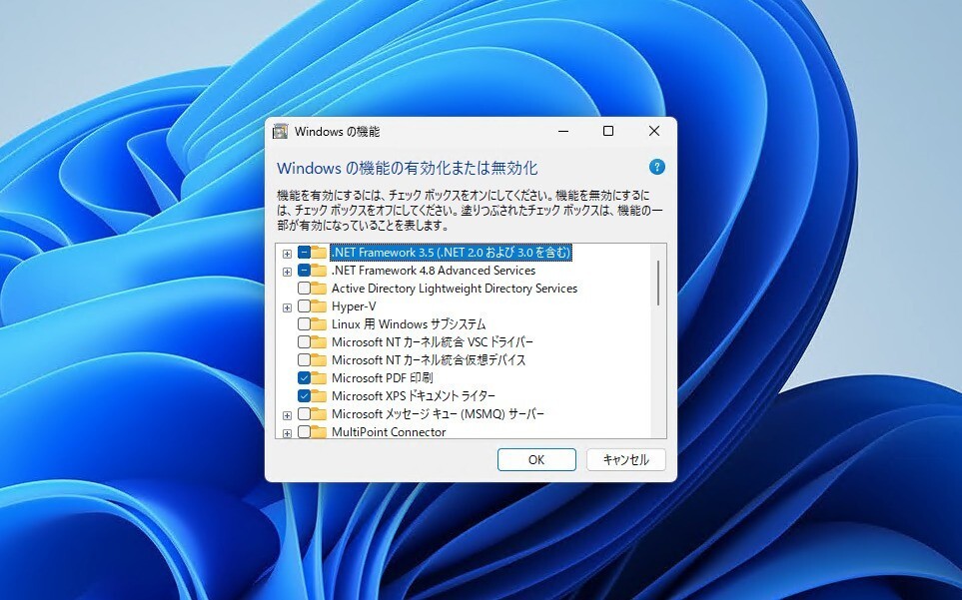Image resolution: width=962 pixels, height=600 pixels.
Task: Click the help question mark icon
Action: click(x=656, y=167)
